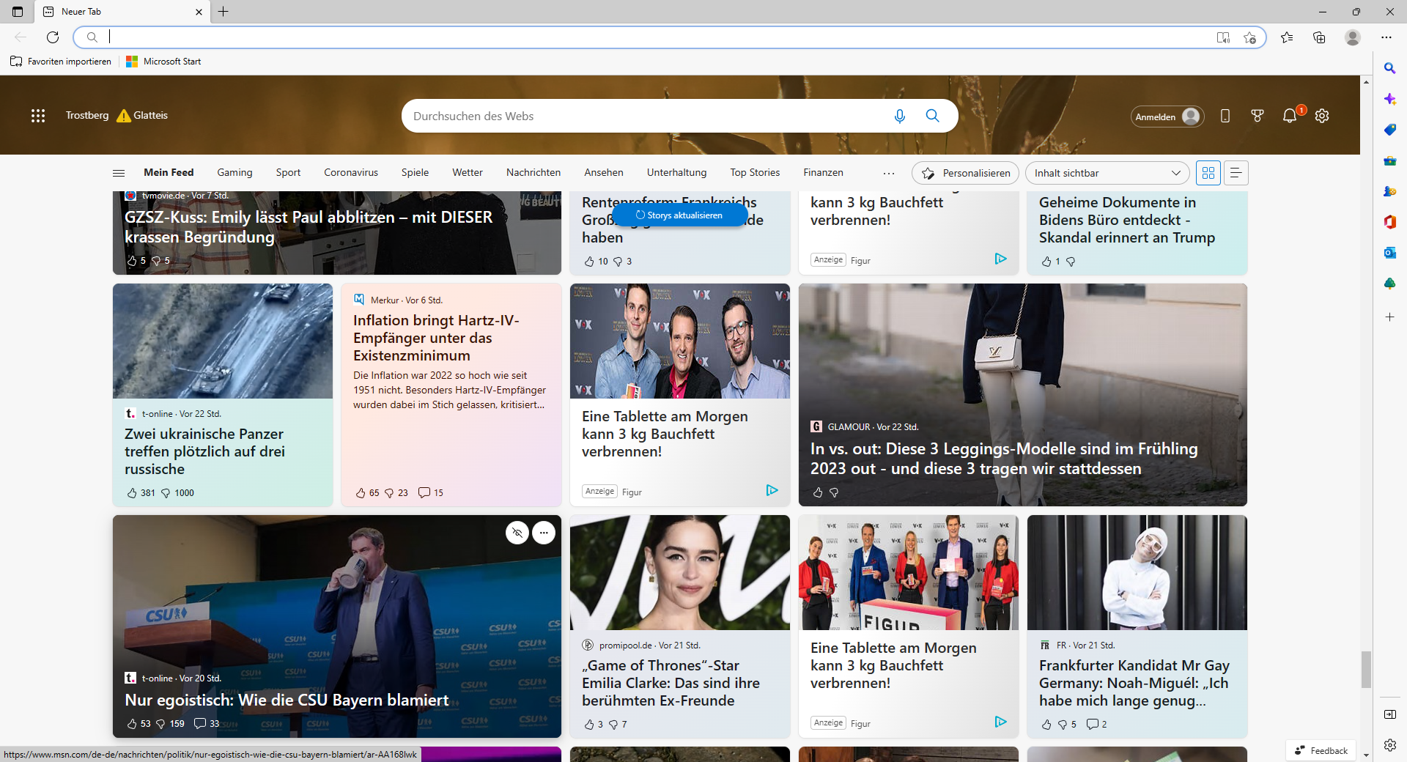Click the Outlook icon in the sidebar
Viewport: 1407px width, 762px height.
[x=1389, y=253]
